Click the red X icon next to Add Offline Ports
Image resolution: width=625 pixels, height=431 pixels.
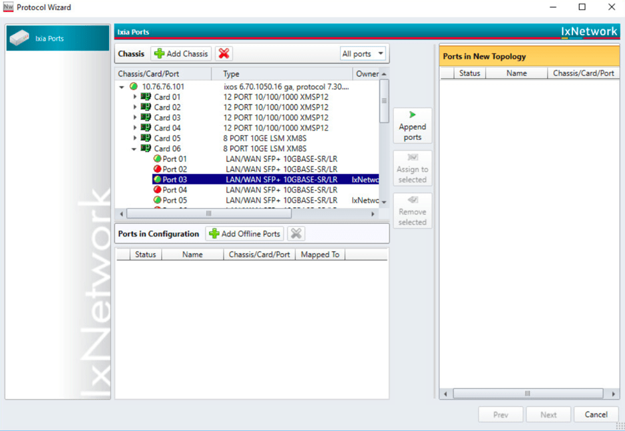tap(295, 233)
